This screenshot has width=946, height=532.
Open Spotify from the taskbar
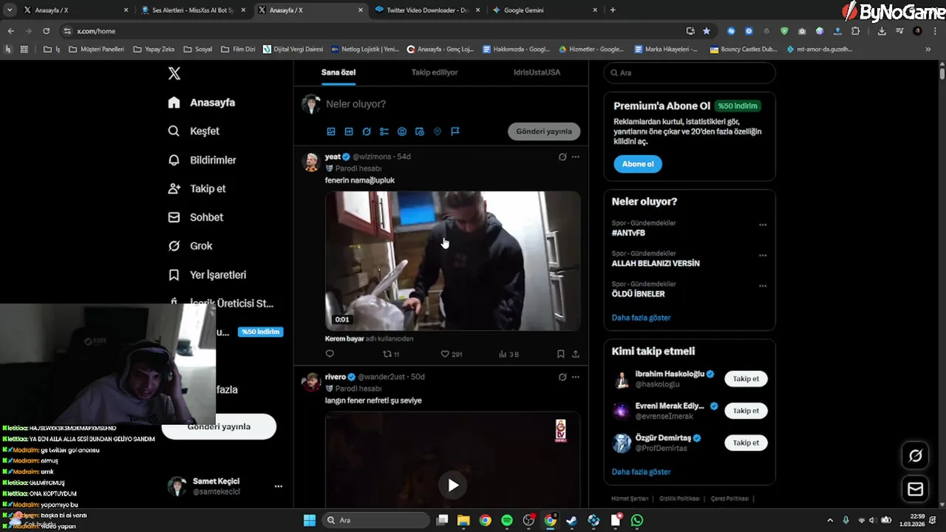pyautogui.click(x=506, y=520)
